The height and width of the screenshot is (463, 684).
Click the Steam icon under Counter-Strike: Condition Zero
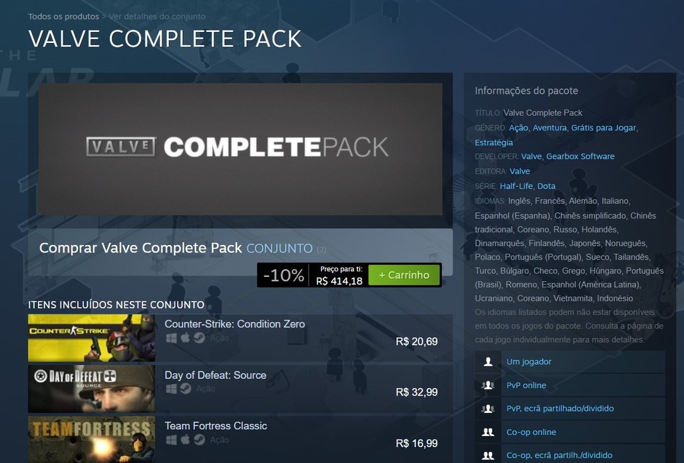[x=199, y=338]
